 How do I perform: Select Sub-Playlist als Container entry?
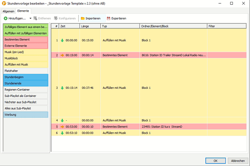tap(25, 96)
